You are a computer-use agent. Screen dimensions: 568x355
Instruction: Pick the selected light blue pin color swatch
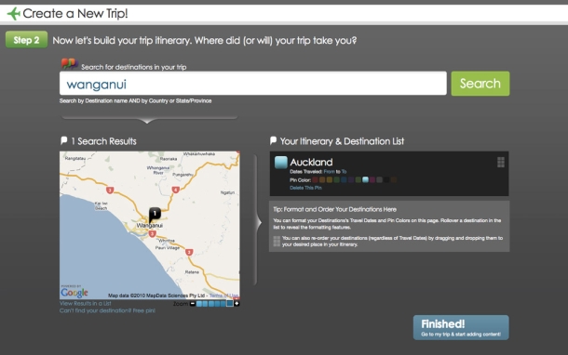point(366,179)
